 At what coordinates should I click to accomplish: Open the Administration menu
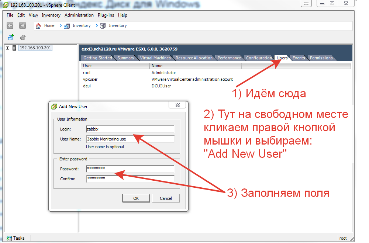coord(79,15)
